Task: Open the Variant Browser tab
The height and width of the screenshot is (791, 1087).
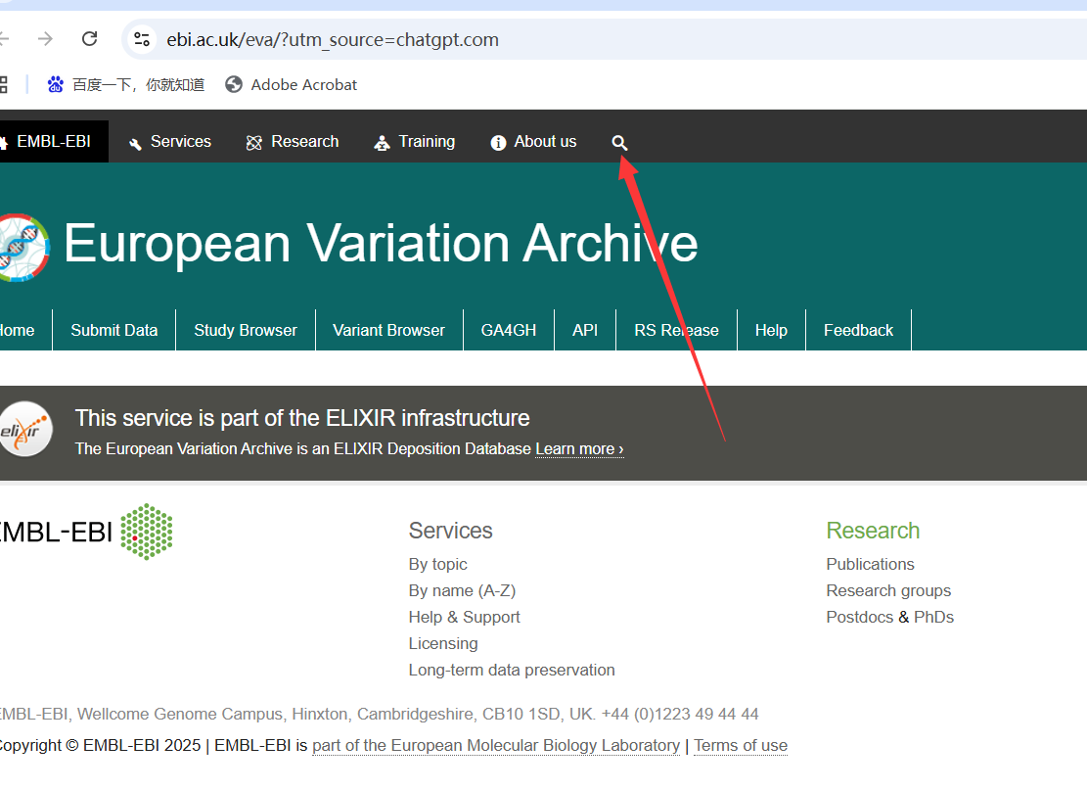Action: tap(388, 330)
